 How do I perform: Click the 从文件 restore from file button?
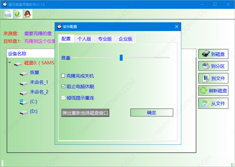[x=213, y=103]
